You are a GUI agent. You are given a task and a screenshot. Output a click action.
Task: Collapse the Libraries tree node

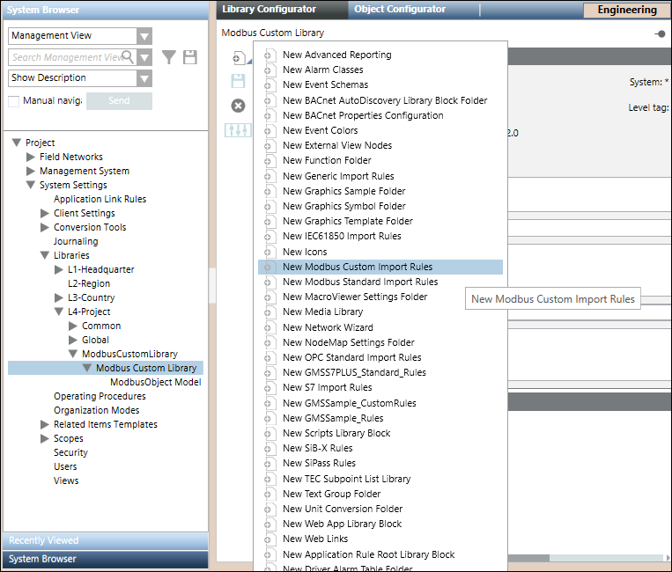click(x=45, y=255)
